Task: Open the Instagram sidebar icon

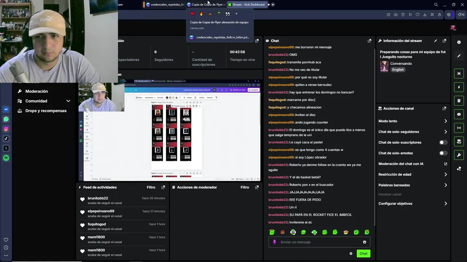Action: click(6, 129)
